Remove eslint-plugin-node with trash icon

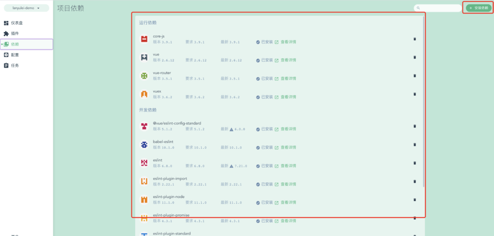[414, 200]
